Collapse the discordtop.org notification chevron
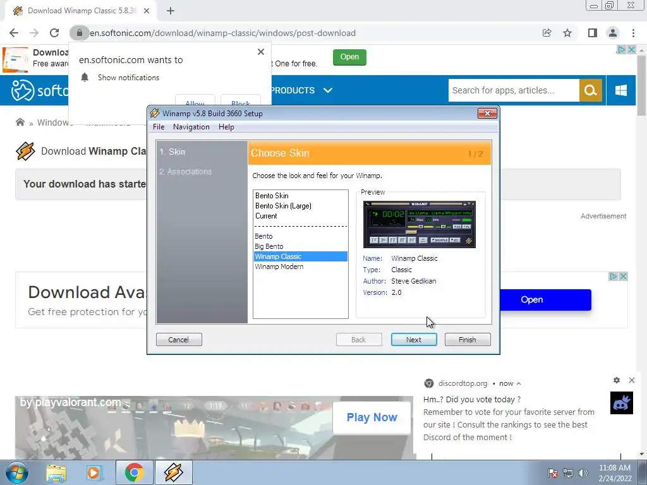Screen dimensions: 647x485 click(519, 383)
